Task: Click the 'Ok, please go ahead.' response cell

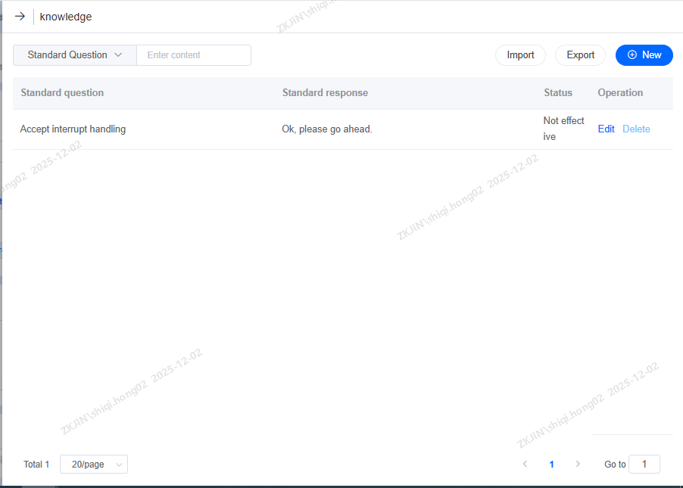Action: [x=327, y=129]
